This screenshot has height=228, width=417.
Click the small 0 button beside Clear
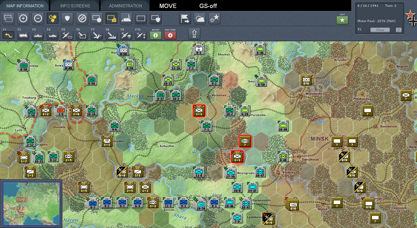pyautogui.click(x=398, y=30)
